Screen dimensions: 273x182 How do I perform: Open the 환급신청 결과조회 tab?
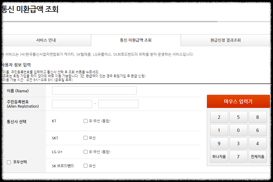tap(226, 40)
